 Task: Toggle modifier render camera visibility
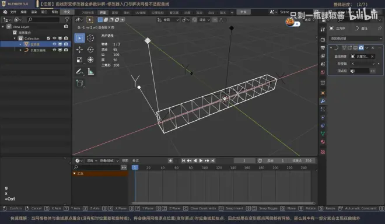(x=361, y=48)
